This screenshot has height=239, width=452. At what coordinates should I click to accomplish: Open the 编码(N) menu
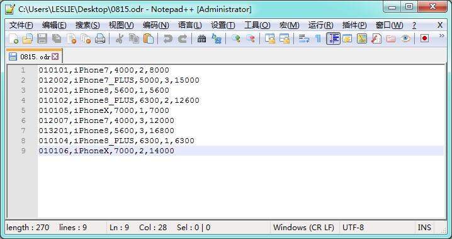pyautogui.click(x=155, y=25)
